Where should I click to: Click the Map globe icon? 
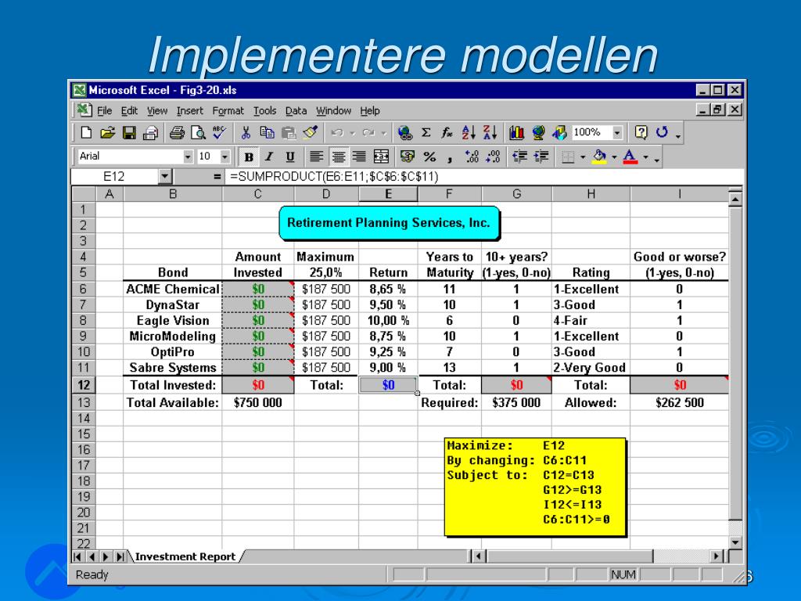coord(538,133)
